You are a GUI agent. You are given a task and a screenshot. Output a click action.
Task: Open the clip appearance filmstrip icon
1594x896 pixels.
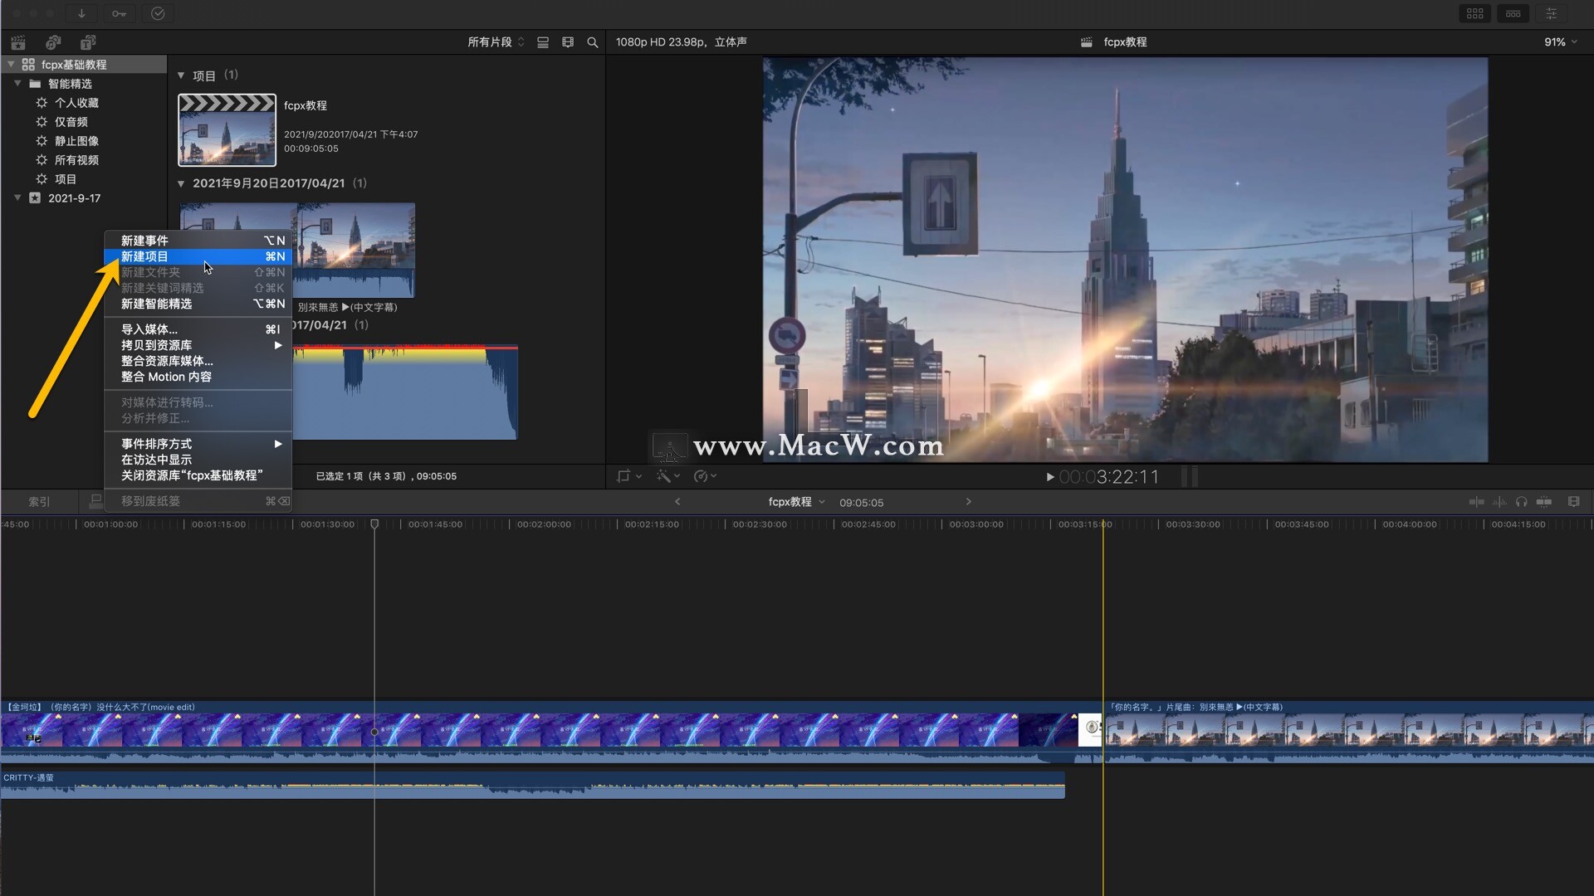568,42
